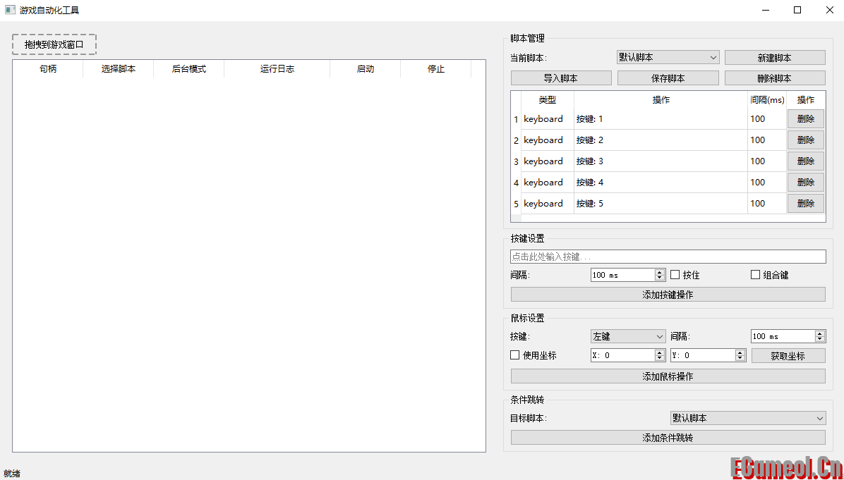Expand the mouse 按键 左键 dropdown
The height and width of the screenshot is (480, 844).
[627, 336]
